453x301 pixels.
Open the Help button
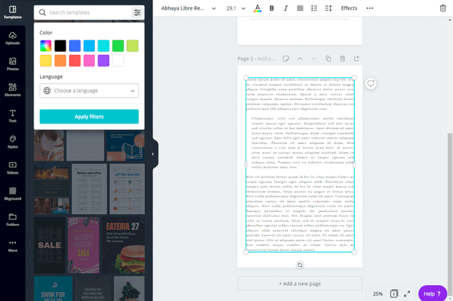[x=432, y=293]
